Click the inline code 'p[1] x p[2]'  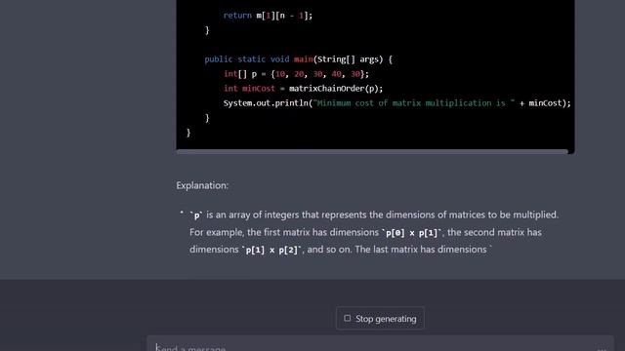pyautogui.click(x=271, y=250)
